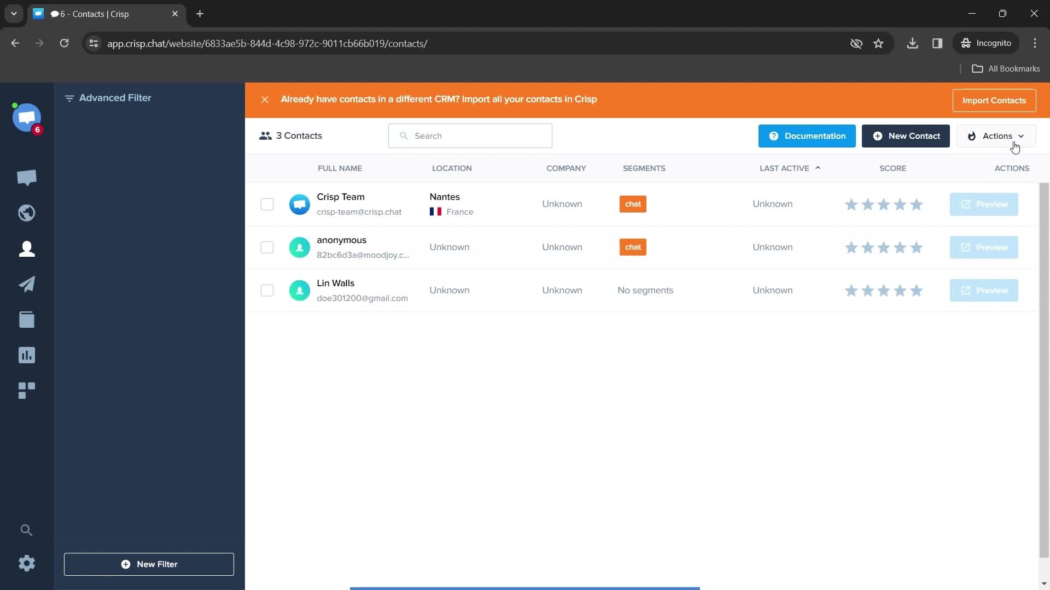Click the LAST ACTIVE sort arrow
Viewport: 1050px width, 590px height.
[819, 167]
